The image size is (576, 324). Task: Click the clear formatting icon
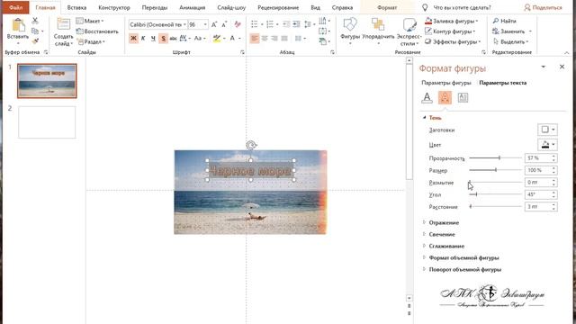238,24
